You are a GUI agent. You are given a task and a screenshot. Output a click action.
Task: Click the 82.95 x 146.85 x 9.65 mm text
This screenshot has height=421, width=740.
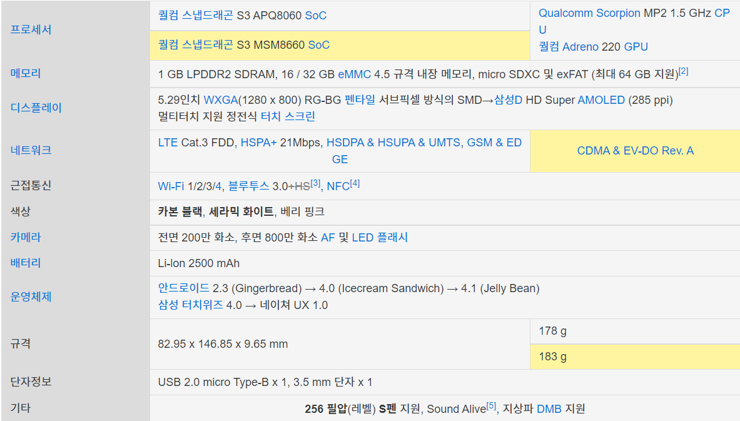coord(223,344)
